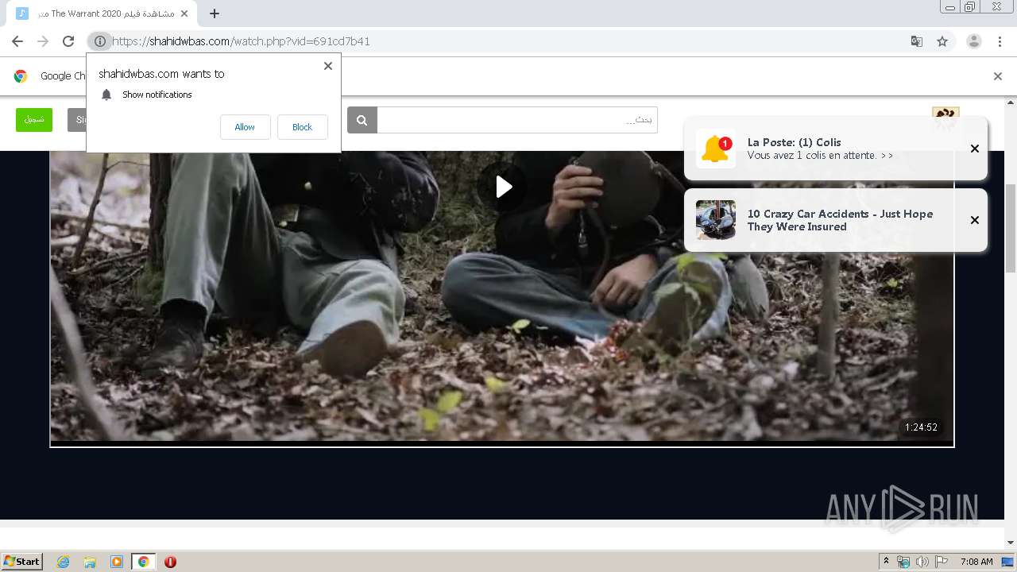Click the browser Back arrow
The width and height of the screenshot is (1017, 572).
point(17,41)
